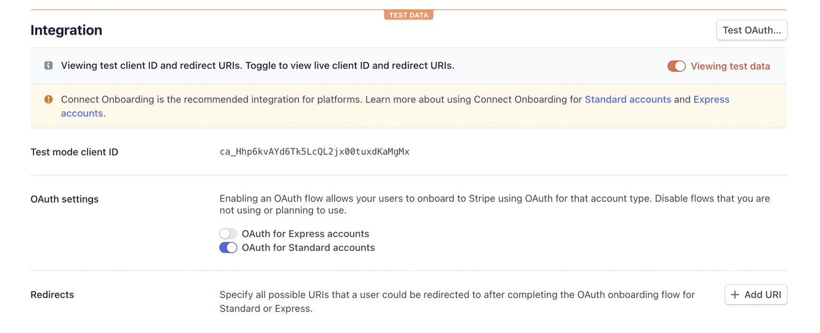The image size is (820, 333).
Task: Click the Redirects section label
Action: [52, 295]
